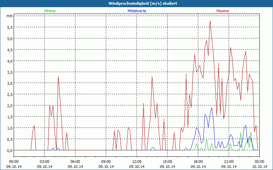The height and width of the screenshot is (170, 273).
Task: Choose the 21:00 time axis label
Action: pos(229,161)
